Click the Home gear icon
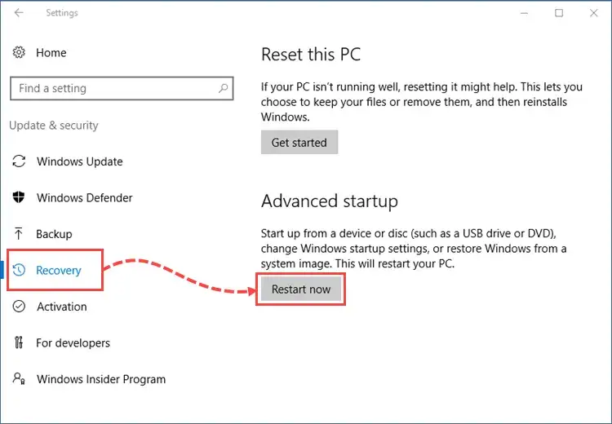 tap(19, 52)
